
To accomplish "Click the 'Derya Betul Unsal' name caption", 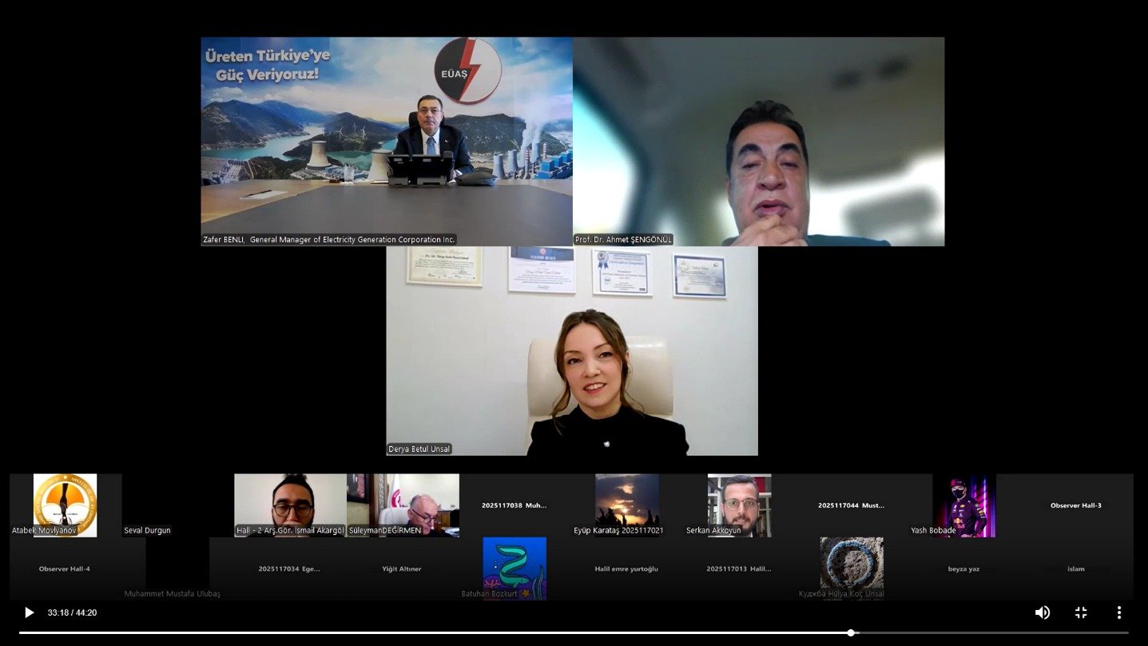I will pos(419,449).
